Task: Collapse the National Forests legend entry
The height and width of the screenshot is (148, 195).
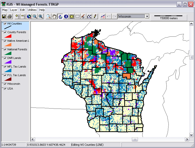Action: tap(3, 49)
